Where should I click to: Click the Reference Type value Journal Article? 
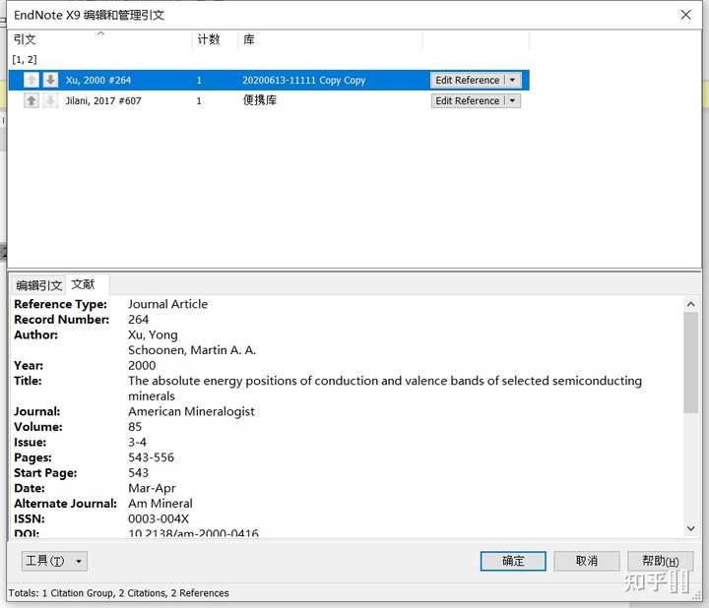[x=167, y=304]
